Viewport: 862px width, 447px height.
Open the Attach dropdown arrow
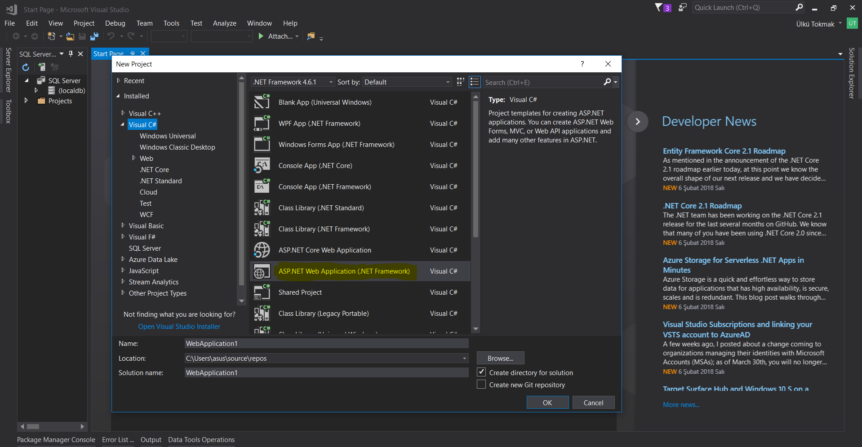(297, 36)
